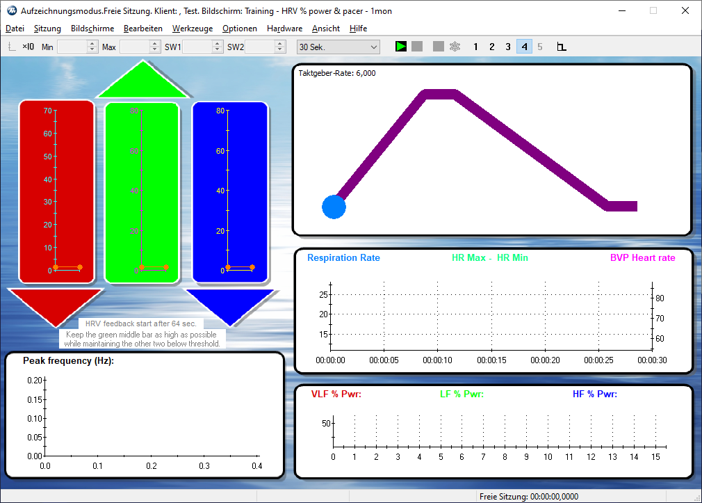Open the Ansicht menu
This screenshot has width=702, height=503.
[326, 29]
